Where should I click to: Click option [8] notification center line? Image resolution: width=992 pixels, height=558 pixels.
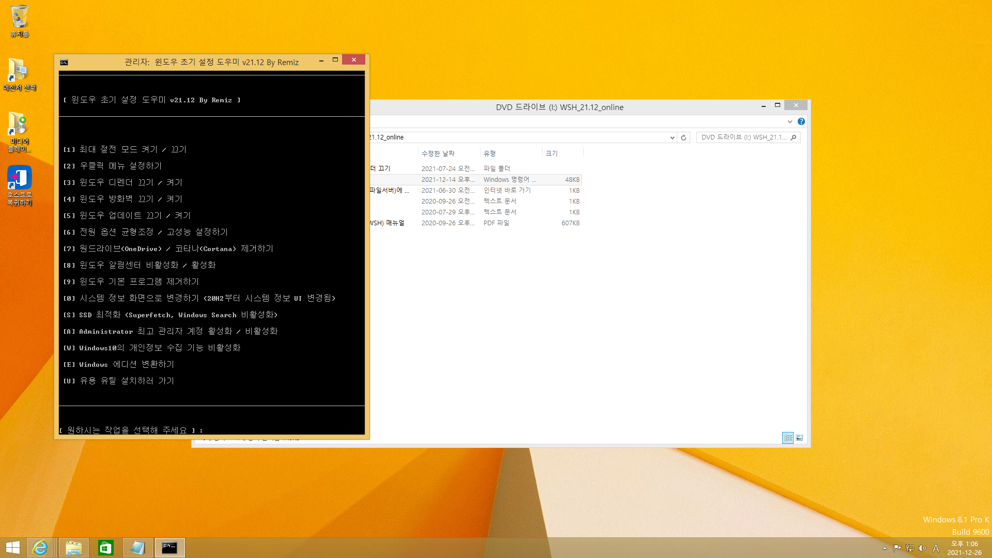tap(139, 265)
